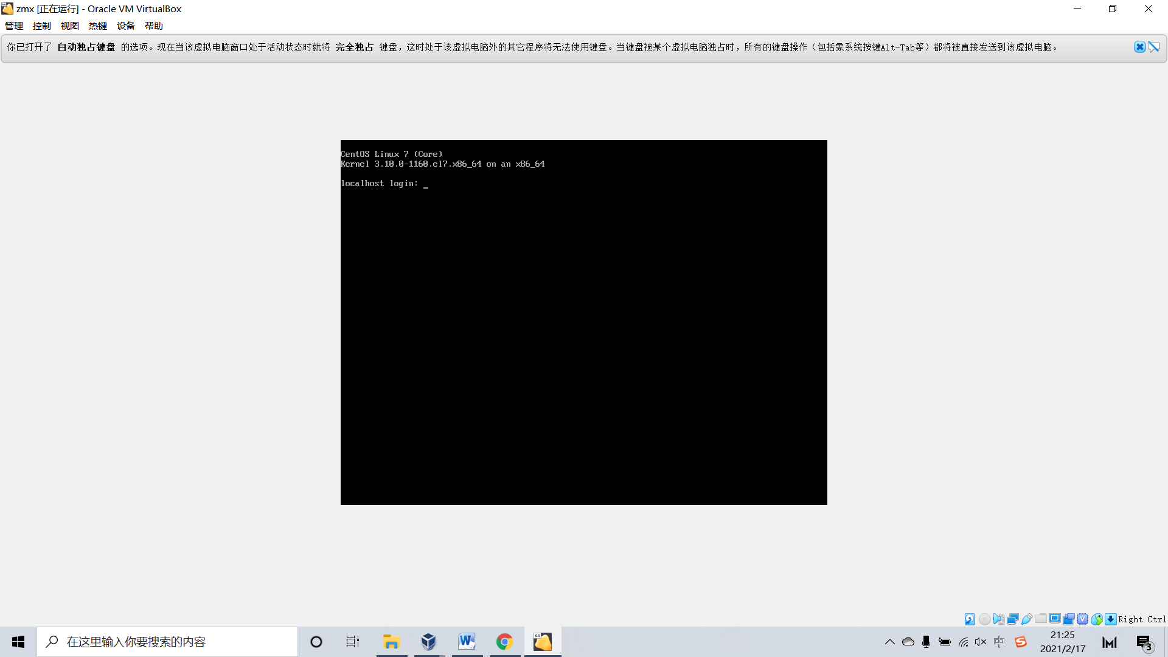Image resolution: width=1168 pixels, height=657 pixels.
Task: Click the network adapters status icon
Action: (x=1013, y=619)
